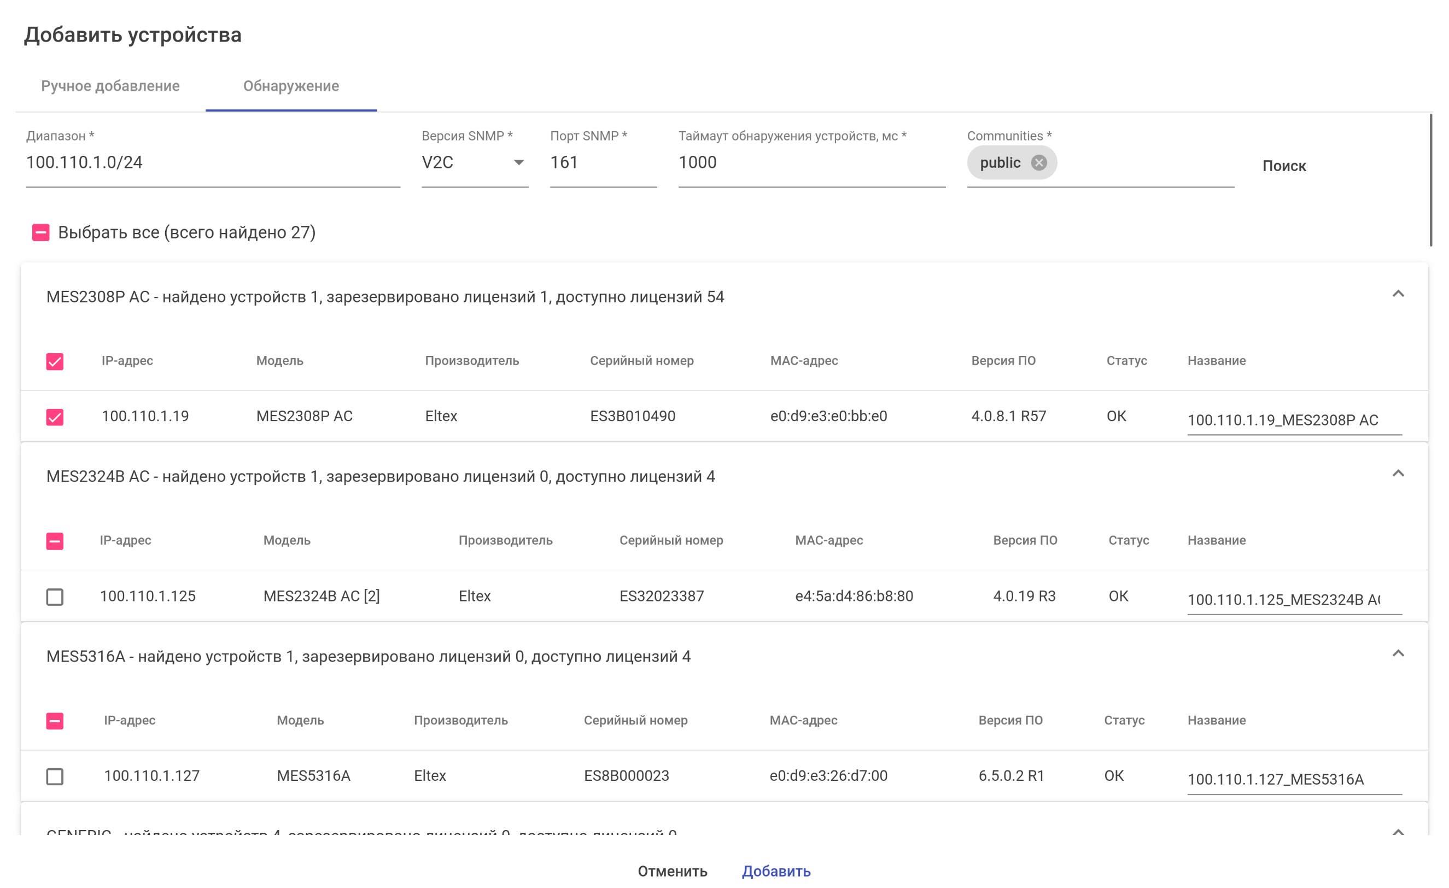Toggle MES2324B AC header checkbox
Viewport: 1449px width, 888px height.
coord(55,541)
